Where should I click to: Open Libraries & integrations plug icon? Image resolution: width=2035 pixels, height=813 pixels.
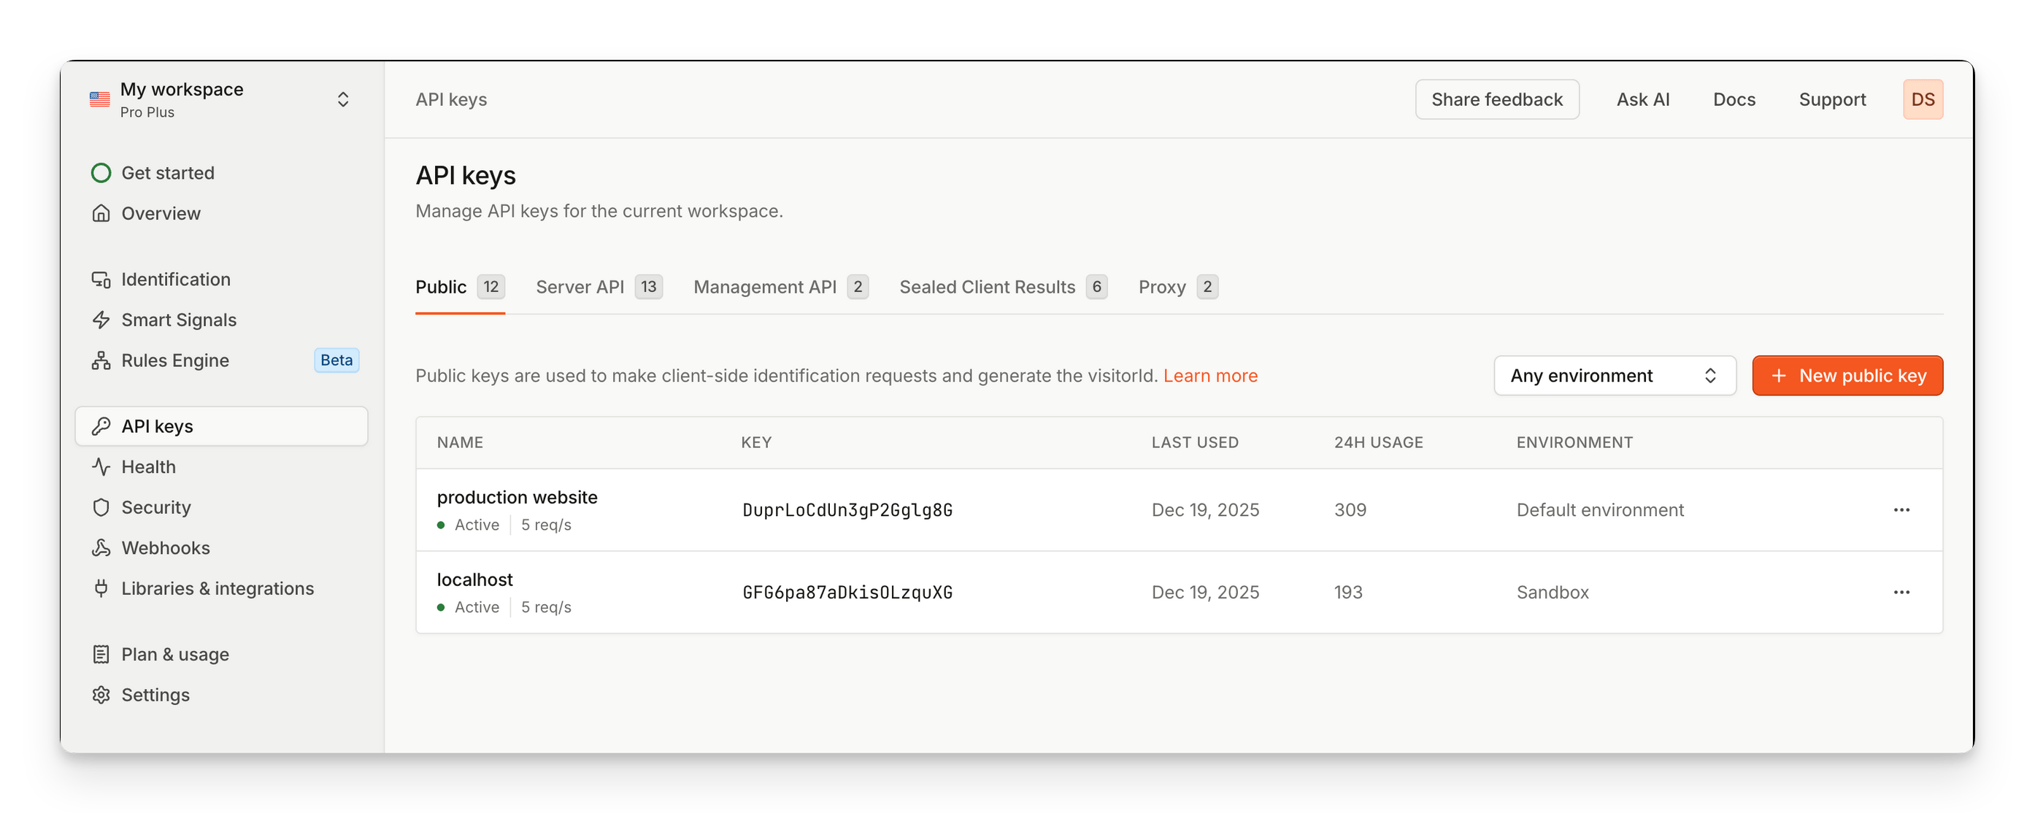pyautogui.click(x=101, y=587)
